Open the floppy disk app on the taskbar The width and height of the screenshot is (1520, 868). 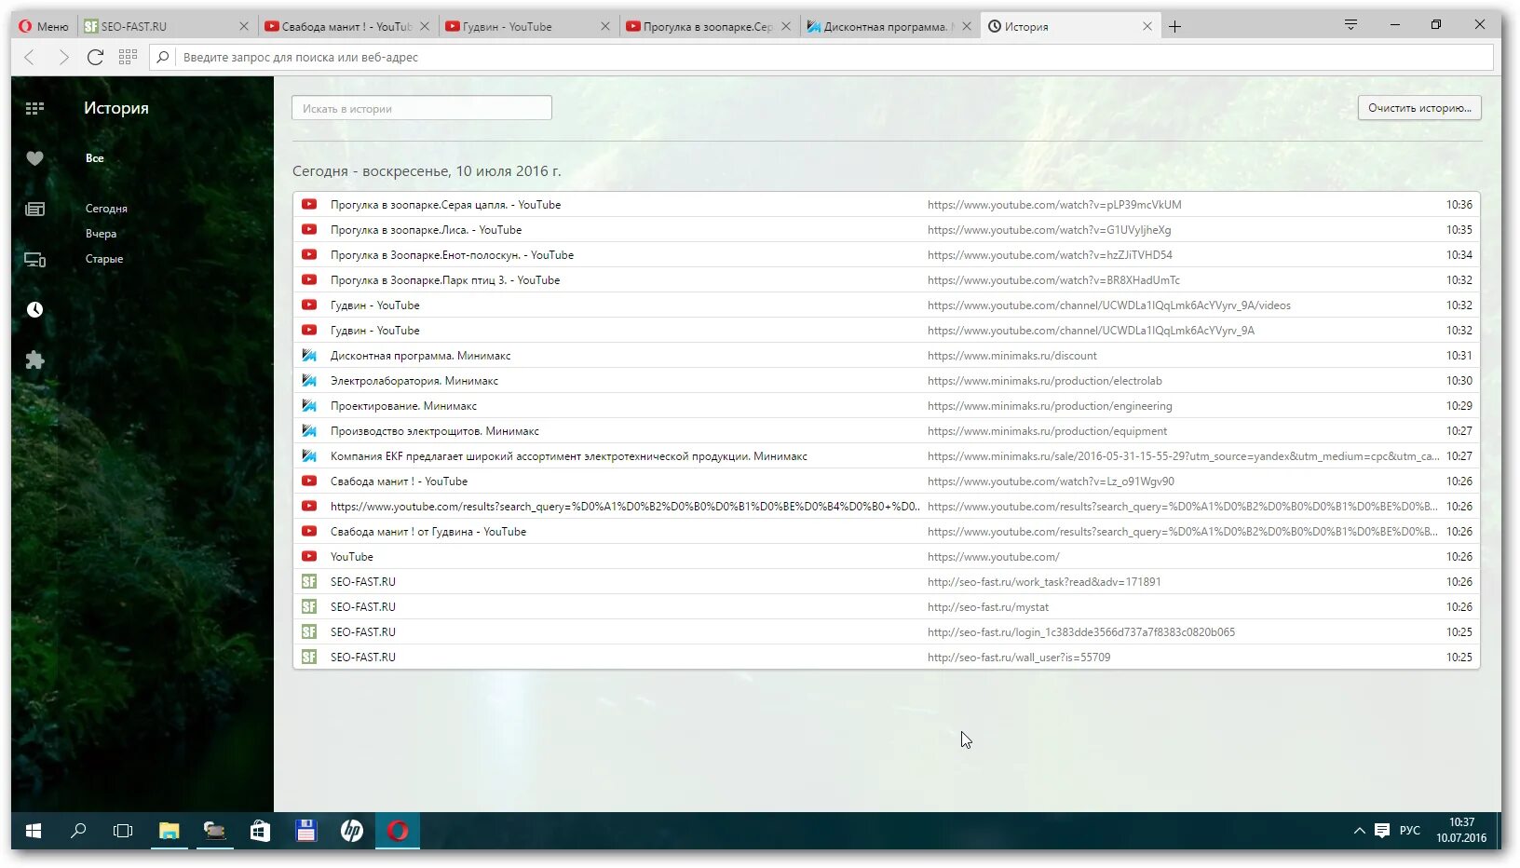pyautogui.click(x=306, y=831)
